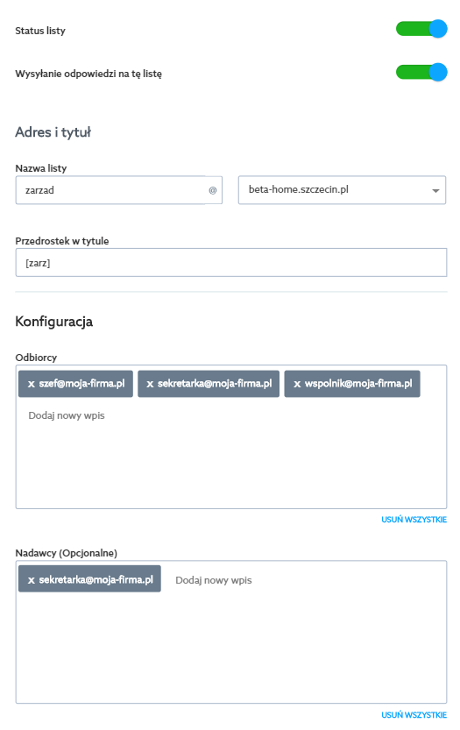Open the beta-home.szczecin.pl domain dropdown
460x730 pixels.
pos(342,190)
